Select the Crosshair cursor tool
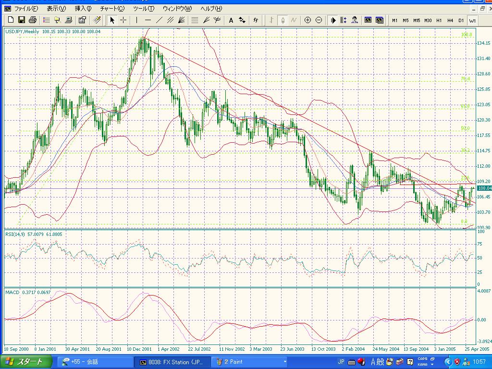Viewport: 492px width, 369px height. click(x=123, y=20)
